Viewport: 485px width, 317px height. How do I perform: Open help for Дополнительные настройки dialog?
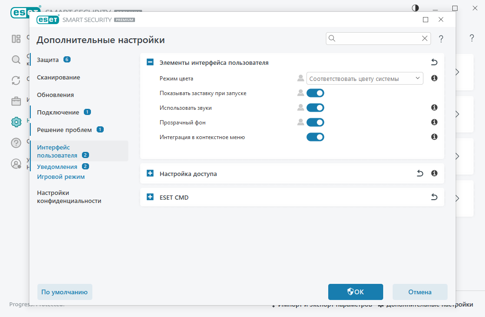(x=441, y=39)
